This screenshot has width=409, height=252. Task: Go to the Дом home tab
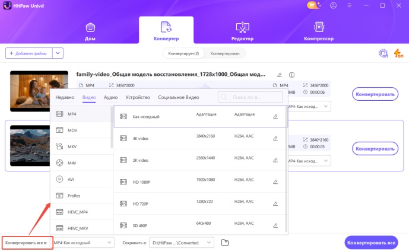coord(90,31)
